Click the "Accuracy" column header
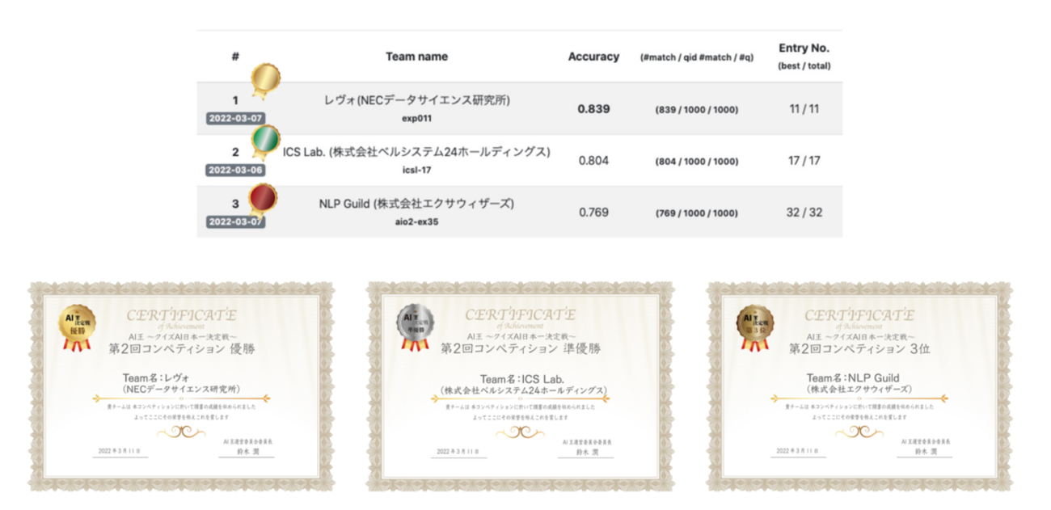The image size is (1051, 510). click(593, 57)
